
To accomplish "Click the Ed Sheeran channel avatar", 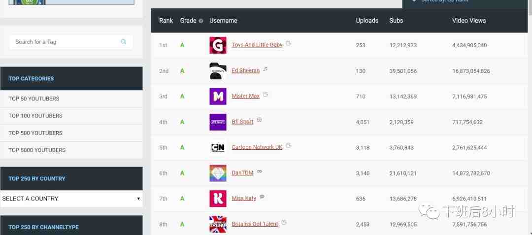I will click(218, 71).
